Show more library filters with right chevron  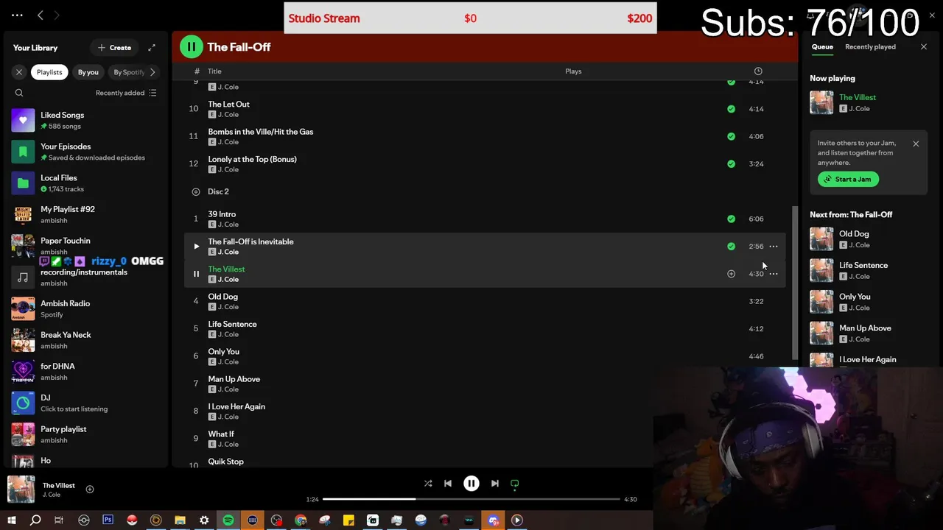pos(153,72)
